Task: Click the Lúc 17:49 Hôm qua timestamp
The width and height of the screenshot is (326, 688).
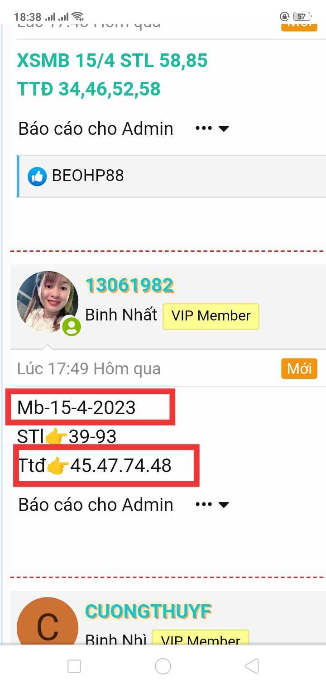Action: tap(89, 369)
